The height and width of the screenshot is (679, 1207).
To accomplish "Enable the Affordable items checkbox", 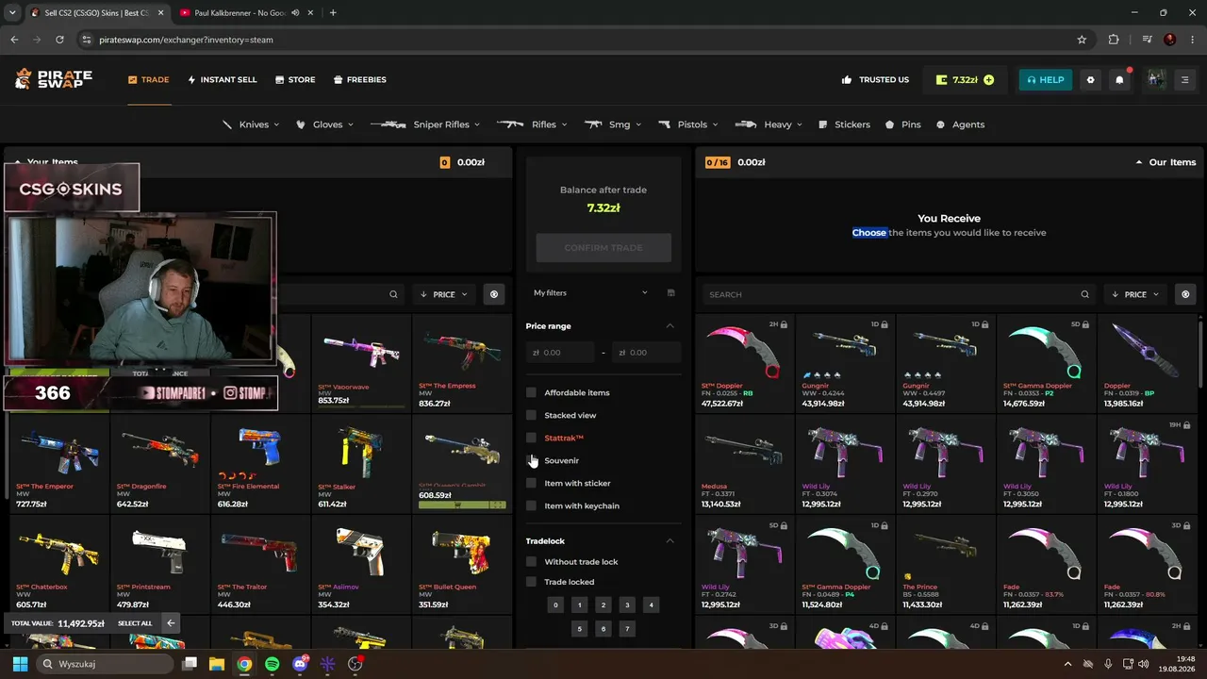I will tap(531, 392).
